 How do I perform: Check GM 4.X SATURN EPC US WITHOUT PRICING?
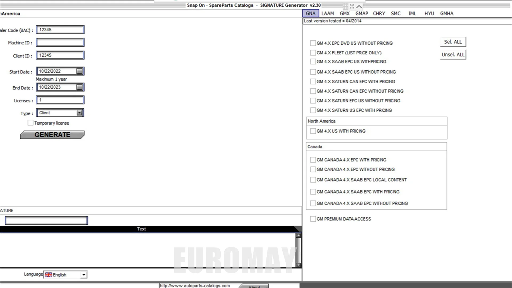point(313,101)
